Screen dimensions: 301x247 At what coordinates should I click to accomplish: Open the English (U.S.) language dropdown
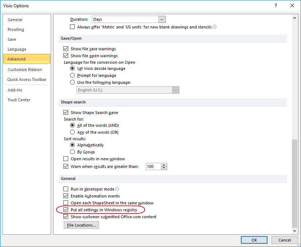coord(175,90)
